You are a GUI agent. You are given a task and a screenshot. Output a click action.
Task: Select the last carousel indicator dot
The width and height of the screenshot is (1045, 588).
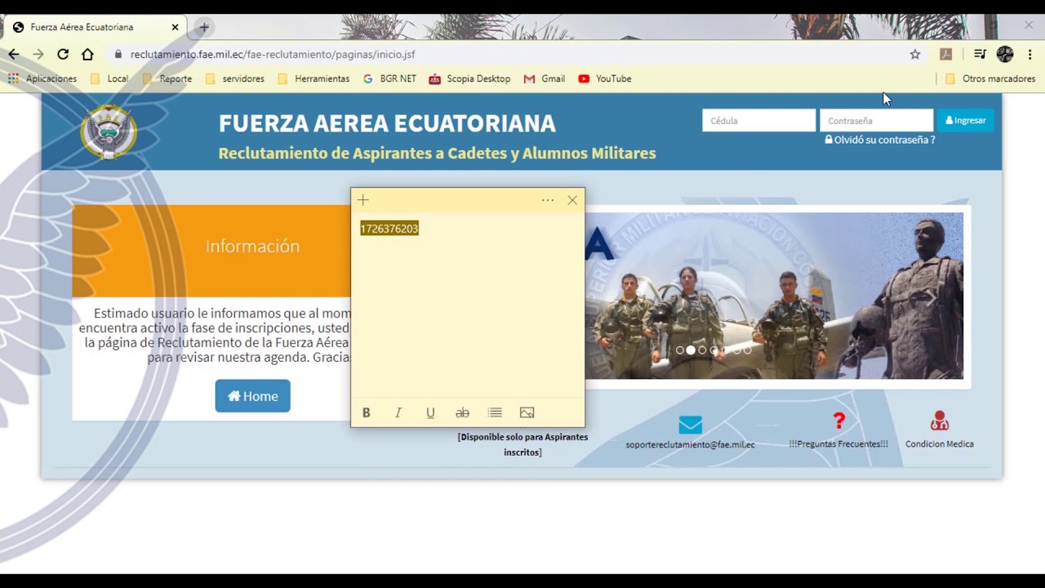click(x=747, y=350)
